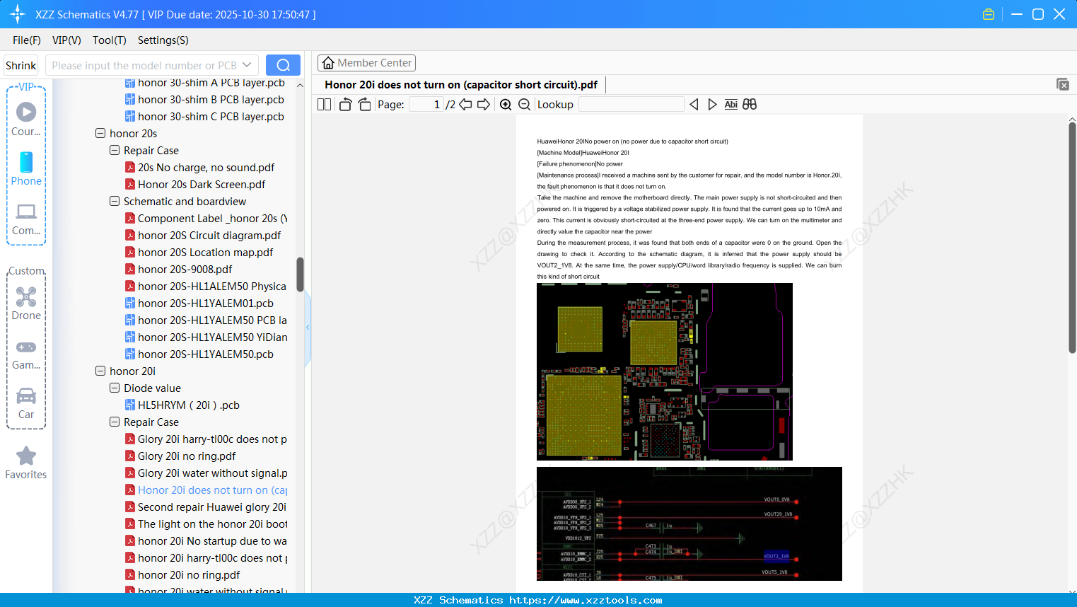Go to the previous PDF page
Viewport: 1077px width, 607px height.
click(465, 105)
